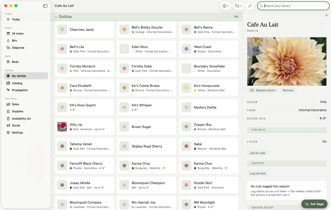The height and width of the screenshot is (210, 331).
Task: Select My dahlias sidebar item
Action: coord(26,76)
